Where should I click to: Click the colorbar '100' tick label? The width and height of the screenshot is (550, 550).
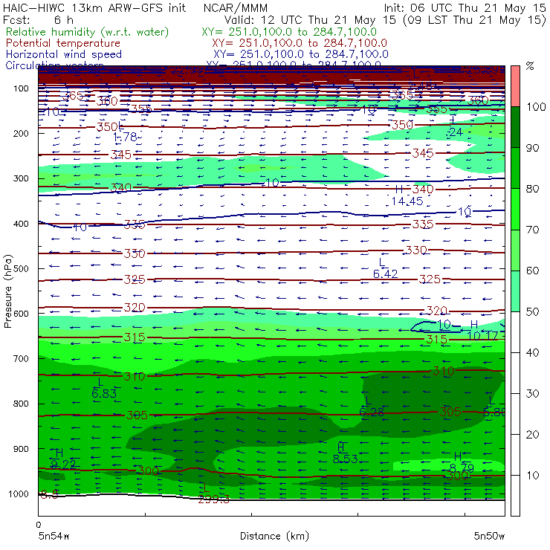536,106
